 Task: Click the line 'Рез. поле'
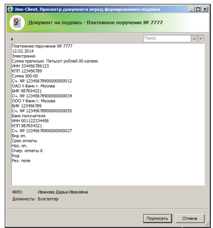21,161
